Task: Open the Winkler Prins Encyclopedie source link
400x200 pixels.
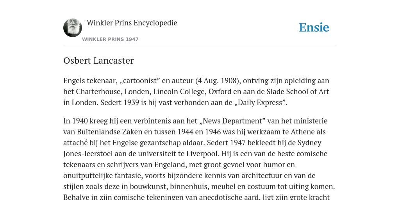Action: [x=132, y=23]
